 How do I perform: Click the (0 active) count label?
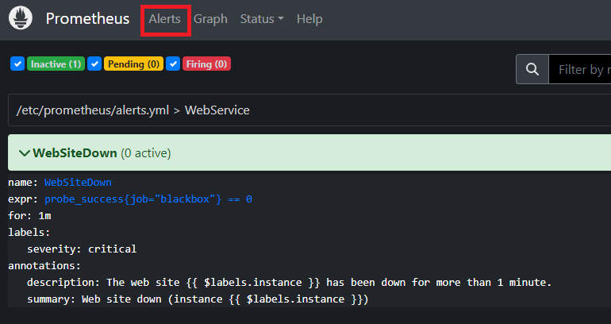pyautogui.click(x=146, y=152)
